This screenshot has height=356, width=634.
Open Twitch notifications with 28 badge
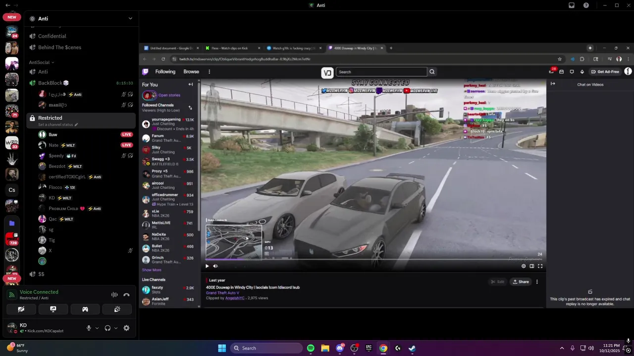(551, 72)
